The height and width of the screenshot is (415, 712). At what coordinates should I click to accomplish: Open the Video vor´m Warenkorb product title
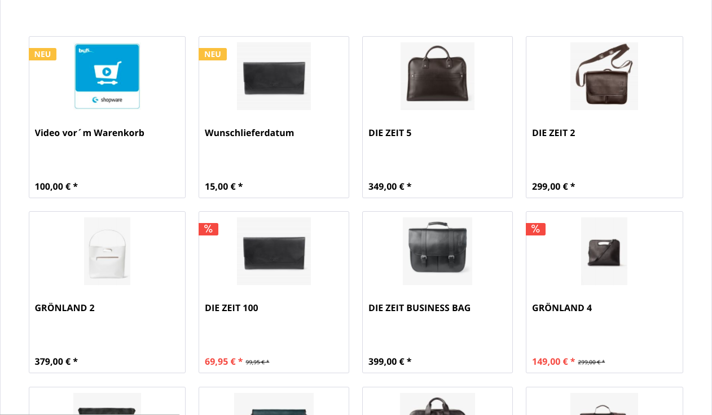[90, 133]
